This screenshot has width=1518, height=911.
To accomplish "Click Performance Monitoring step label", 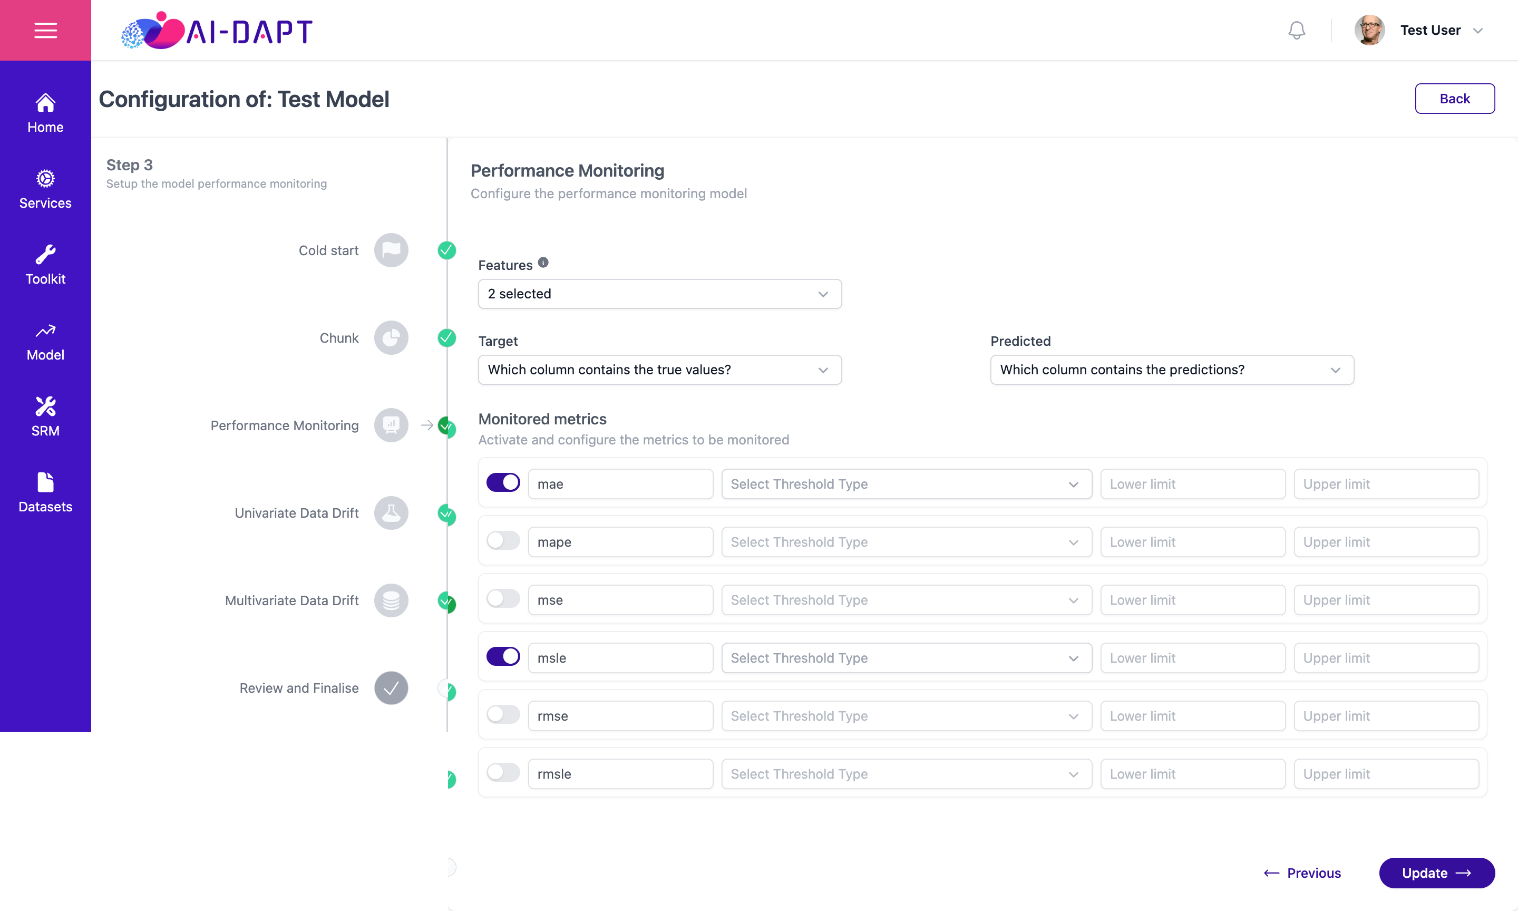I will pos(284,425).
